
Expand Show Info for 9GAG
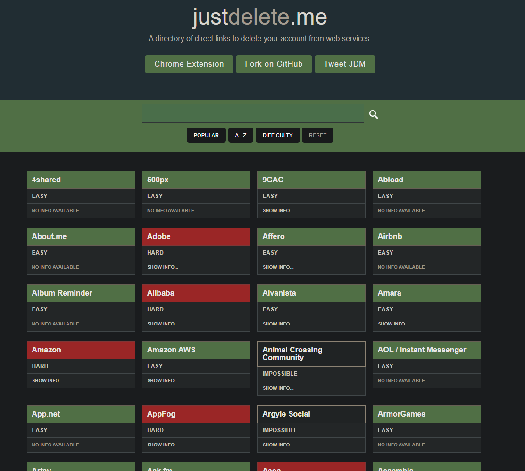[x=278, y=211]
